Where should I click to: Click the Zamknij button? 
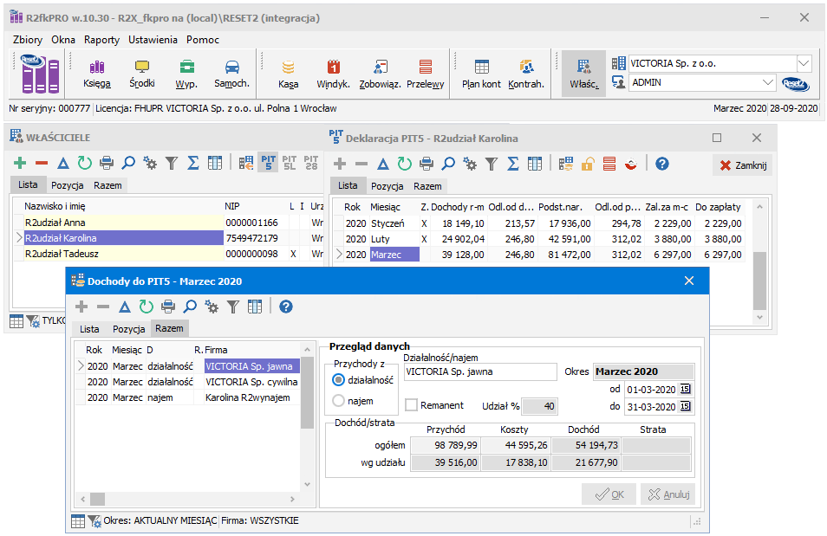coord(743,165)
